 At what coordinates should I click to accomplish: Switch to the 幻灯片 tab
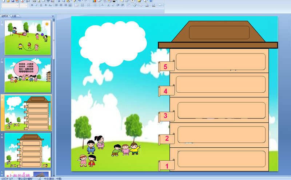[x=5, y=16]
